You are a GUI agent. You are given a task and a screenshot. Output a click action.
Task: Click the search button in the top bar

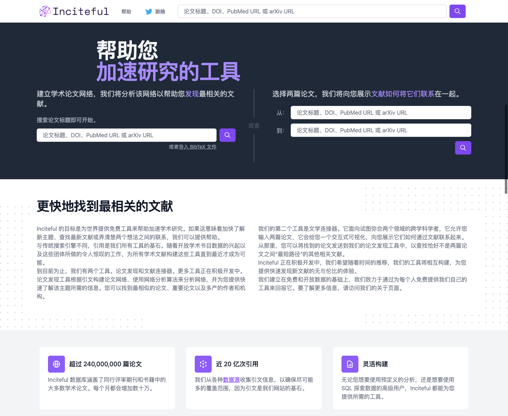pos(458,11)
